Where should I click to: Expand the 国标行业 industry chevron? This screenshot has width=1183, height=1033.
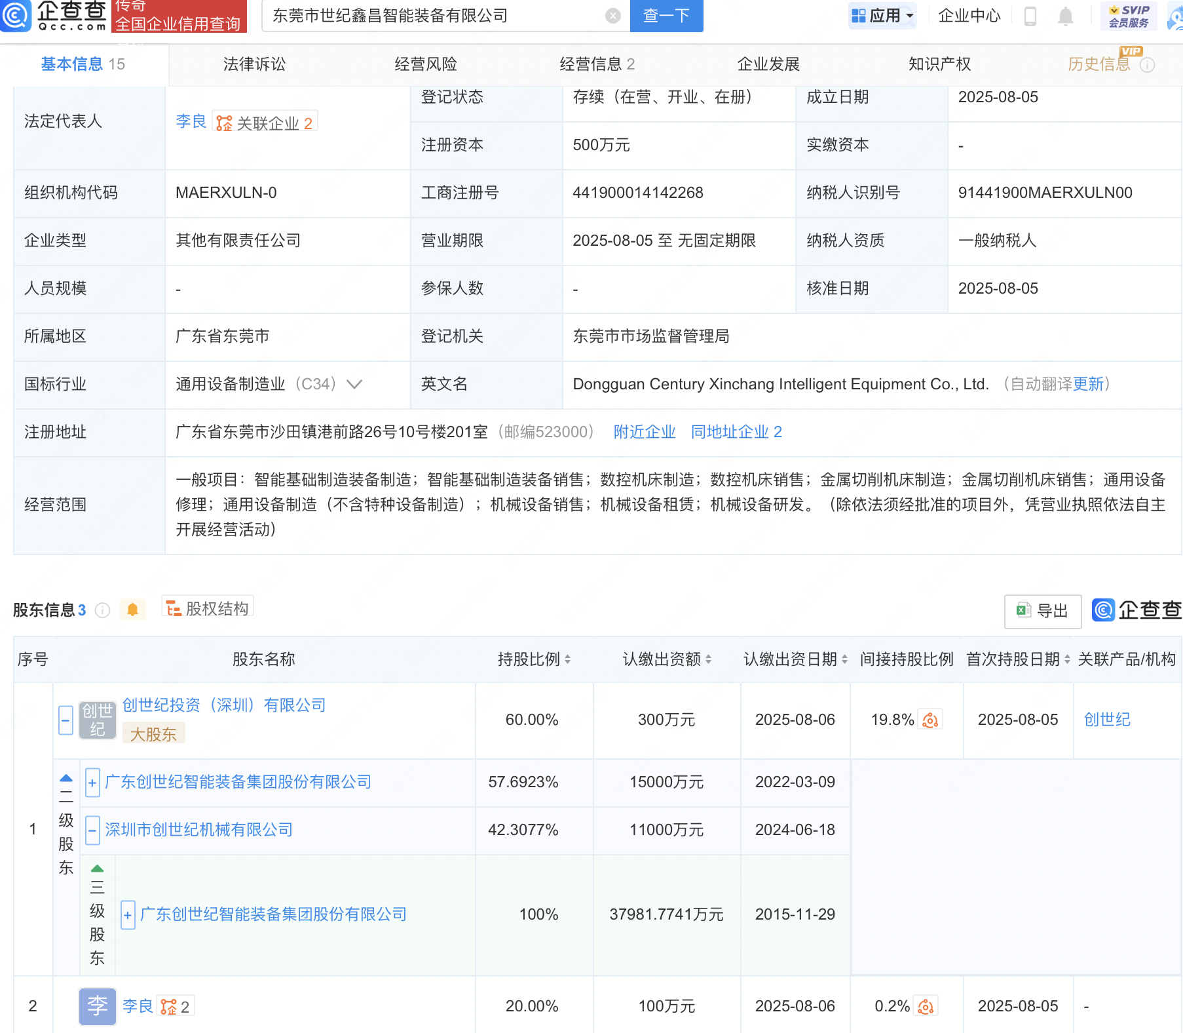[354, 384]
